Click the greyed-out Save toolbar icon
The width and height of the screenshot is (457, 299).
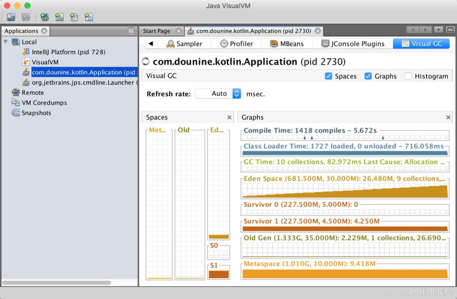pos(26,17)
